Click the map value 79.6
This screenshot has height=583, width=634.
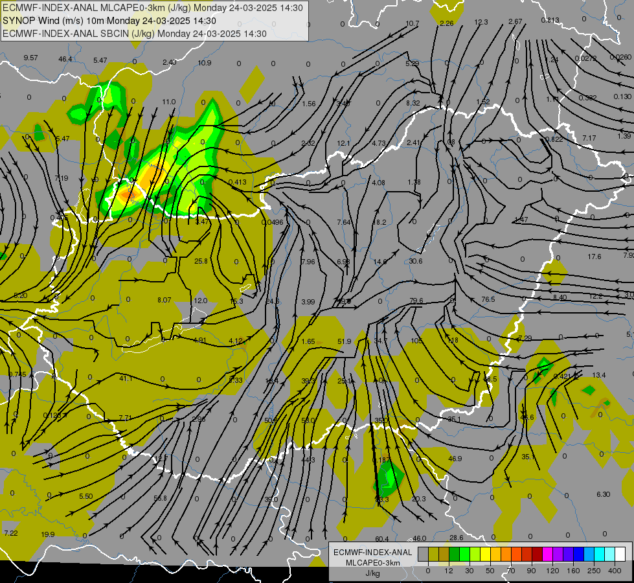click(x=416, y=301)
